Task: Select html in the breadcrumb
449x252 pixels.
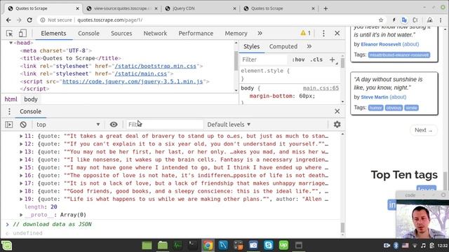Action: click(11, 99)
